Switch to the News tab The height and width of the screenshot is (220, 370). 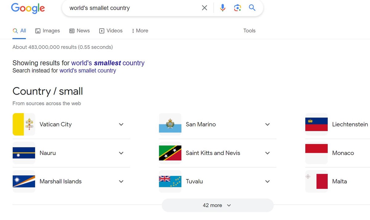coord(80,31)
